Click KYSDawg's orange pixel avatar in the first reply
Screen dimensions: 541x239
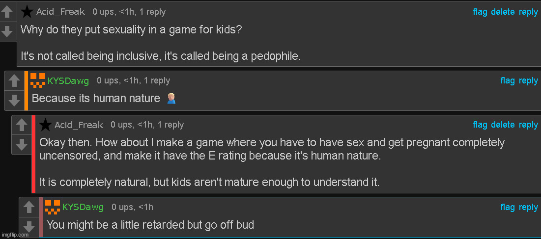point(38,81)
